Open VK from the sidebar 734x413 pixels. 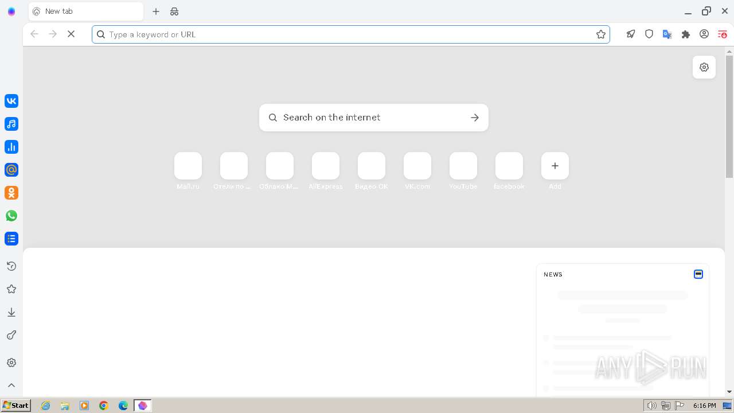tap(11, 101)
